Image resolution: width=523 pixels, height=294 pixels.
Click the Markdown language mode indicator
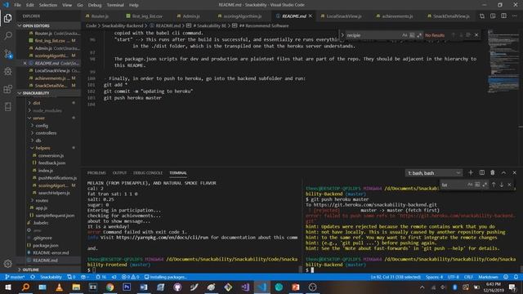tap(488, 277)
